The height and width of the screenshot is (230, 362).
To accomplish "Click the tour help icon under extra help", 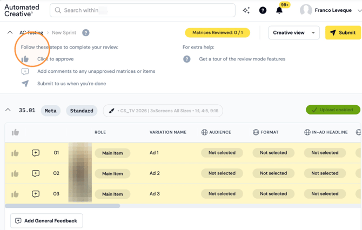I will [187, 59].
